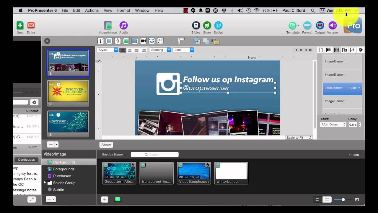The width and height of the screenshot is (378, 213).
Task: Click the Show button
Action: tap(106, 145)
